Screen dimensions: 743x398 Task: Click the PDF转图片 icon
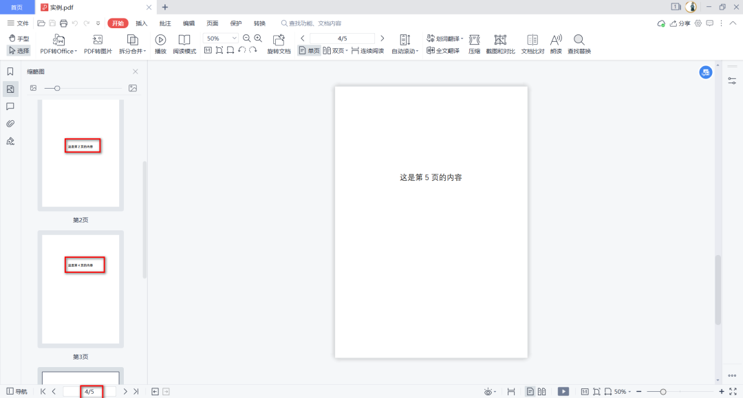tap(98, 45)
